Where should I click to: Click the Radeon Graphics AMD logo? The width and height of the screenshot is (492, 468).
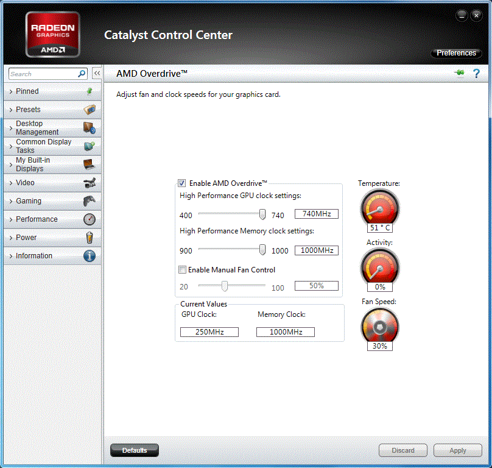tap(53, 35)
